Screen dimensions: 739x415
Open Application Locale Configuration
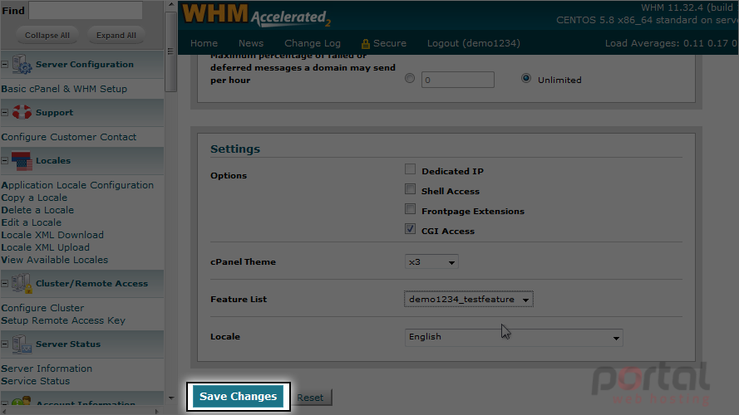point(77,185)
